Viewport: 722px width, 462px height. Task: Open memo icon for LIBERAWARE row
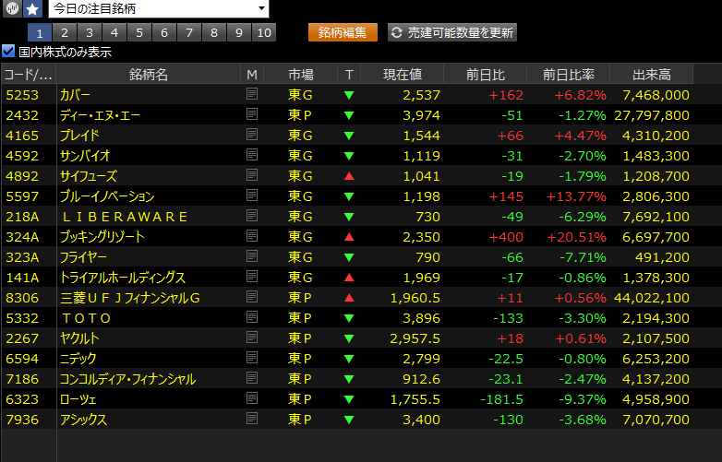point(252,216)
